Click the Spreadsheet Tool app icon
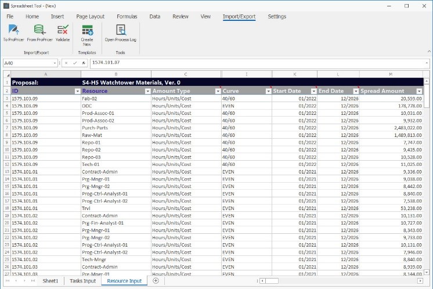This screenshot has width=433, height=289. pos(6,6)
